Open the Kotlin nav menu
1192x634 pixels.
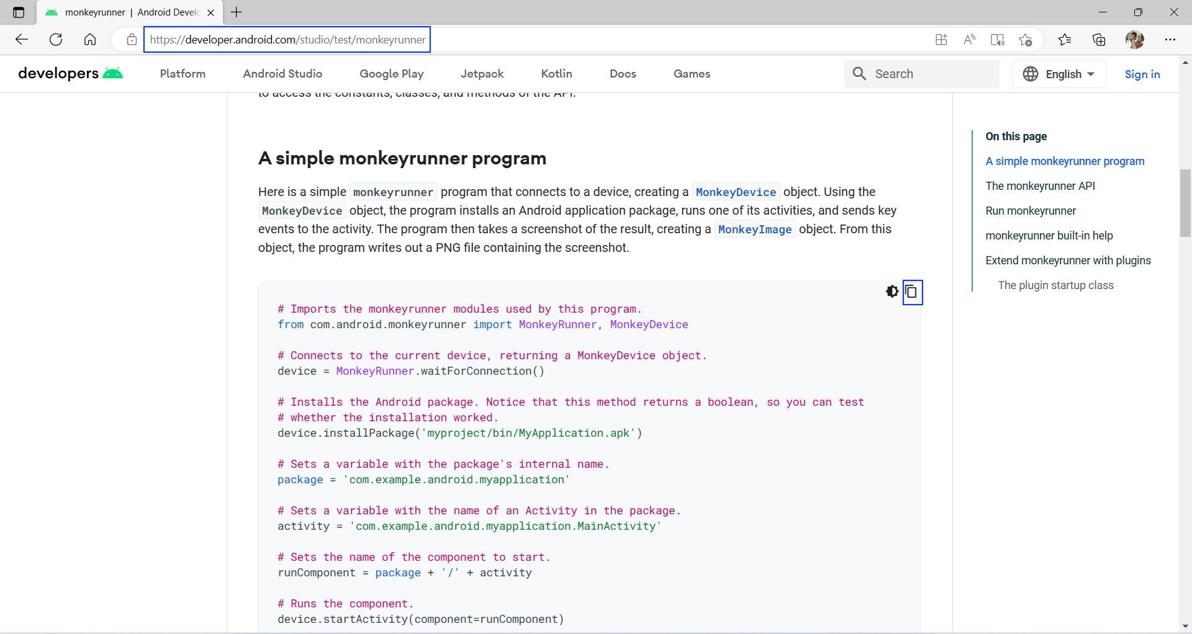(557, 74)
